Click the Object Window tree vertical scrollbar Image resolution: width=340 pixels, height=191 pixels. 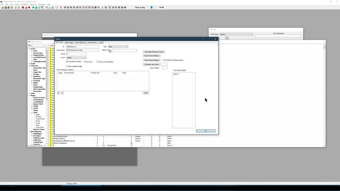pos(46,97)
